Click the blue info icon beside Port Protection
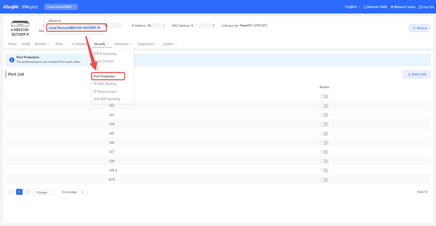 pyautogui.click(x=12, y=60)
